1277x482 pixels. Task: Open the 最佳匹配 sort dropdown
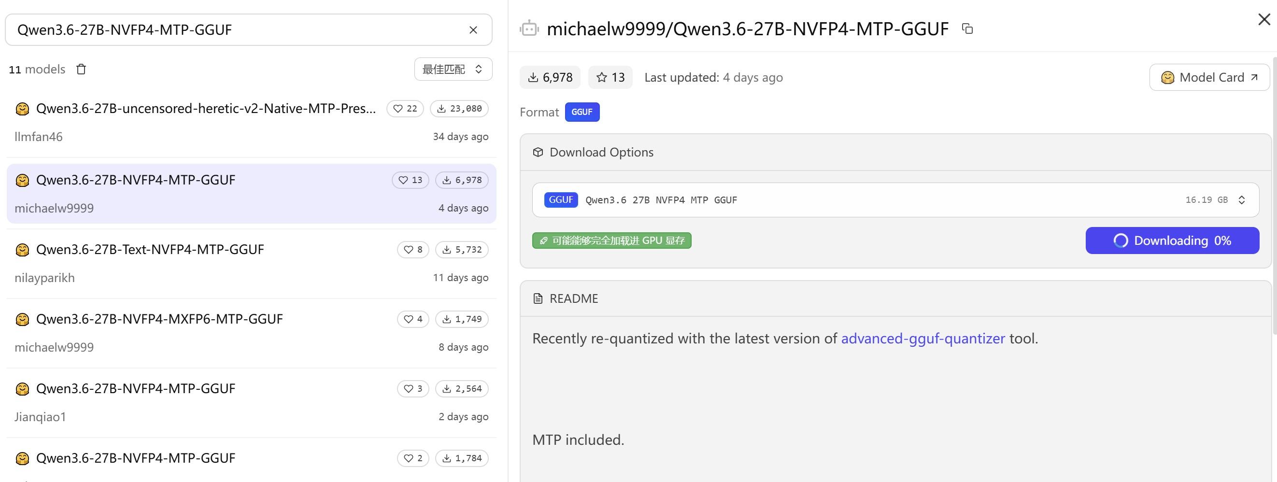coord(453,69)
